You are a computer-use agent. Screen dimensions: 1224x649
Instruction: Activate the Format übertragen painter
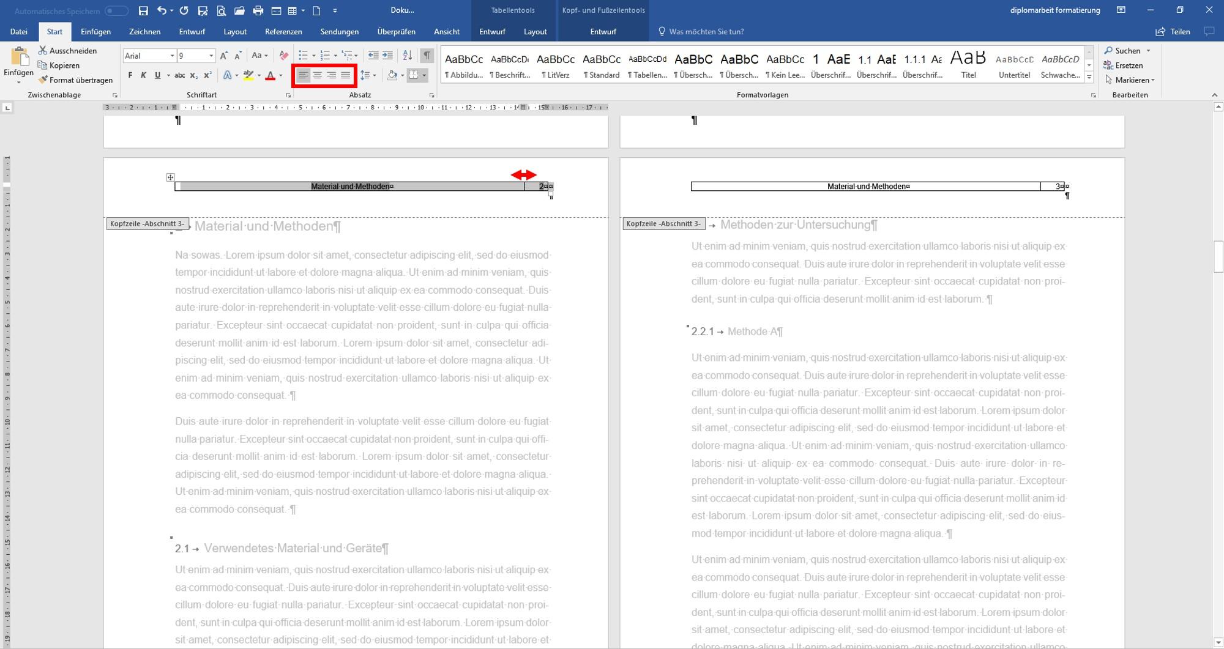coord(75,80)
